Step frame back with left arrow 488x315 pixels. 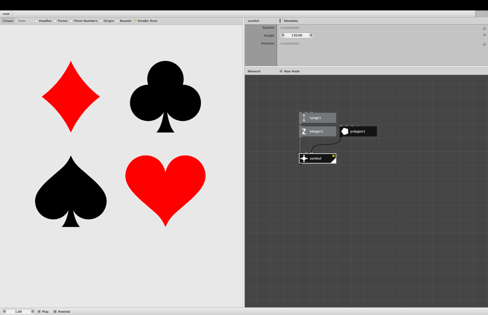click(x=4, y=311)
